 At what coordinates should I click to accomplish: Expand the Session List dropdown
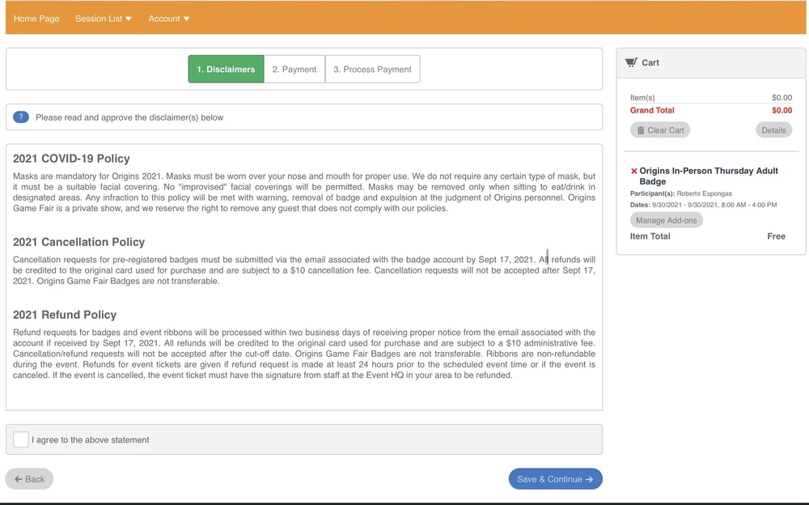(x=104, y=19)
